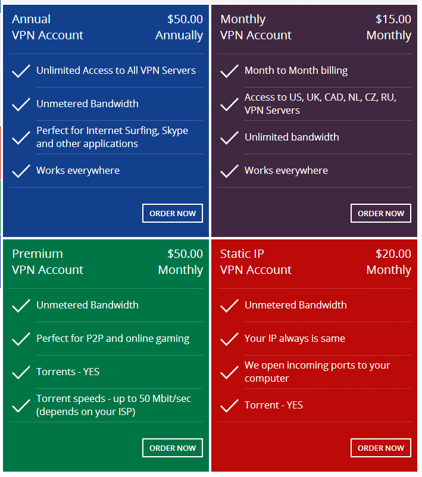The image size is (422, 477).
Task: Click the $50.00 Monthly Premium price
Action: [180, 262]
